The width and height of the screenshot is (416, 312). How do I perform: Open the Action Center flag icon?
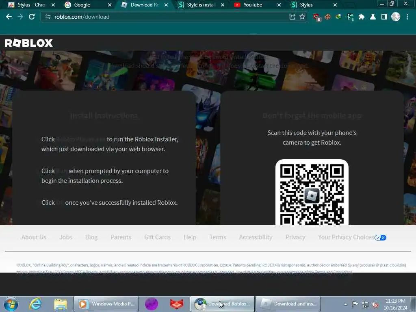pos(355,304)
